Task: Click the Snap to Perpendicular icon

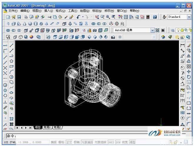Action: pos(5,102)
